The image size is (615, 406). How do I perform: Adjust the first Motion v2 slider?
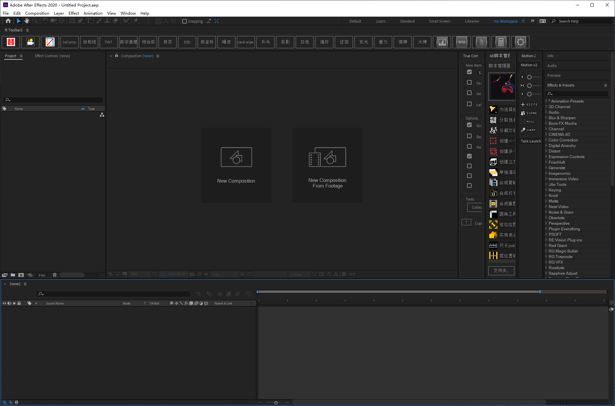pyautogui.click(x=529, y=77)
